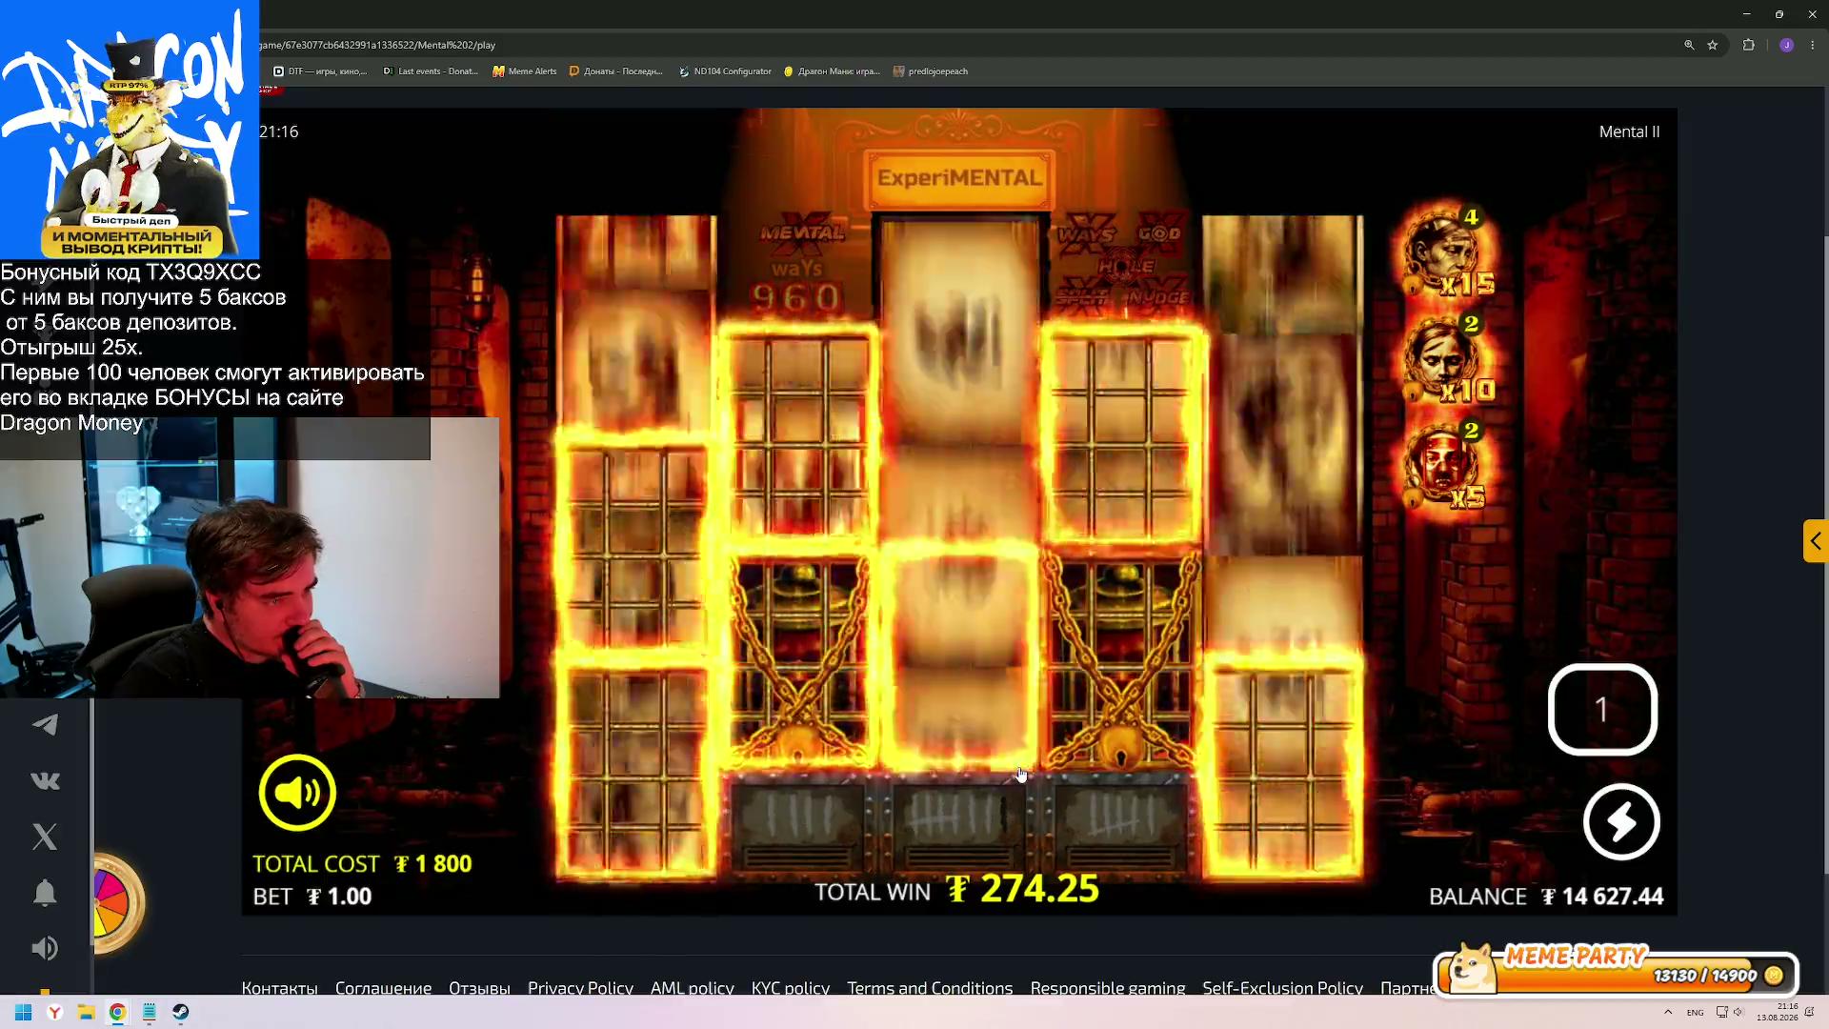Viewport: 1829px width, 1029px height.
Task: Open the X social link in the sidebar
Action: pyautogui.click(x=45, y=837)
